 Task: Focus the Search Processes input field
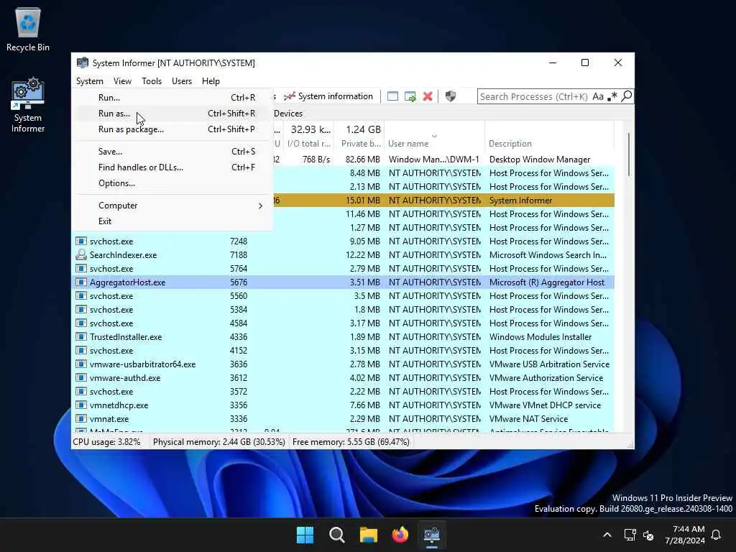tap(534, 96)
